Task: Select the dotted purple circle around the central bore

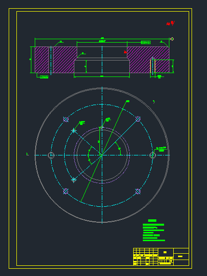Action: pyautogui.click(x=102, y=155)
